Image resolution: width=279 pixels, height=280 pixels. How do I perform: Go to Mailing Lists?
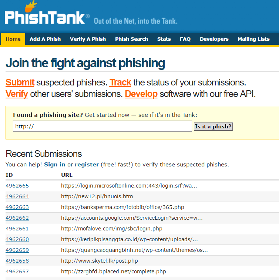(253, 39)
